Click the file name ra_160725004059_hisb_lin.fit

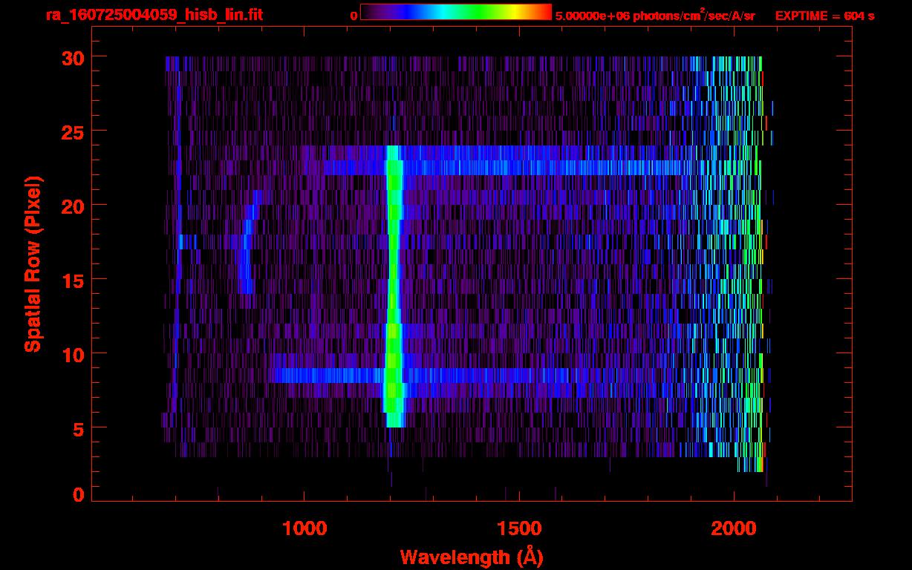154,15
